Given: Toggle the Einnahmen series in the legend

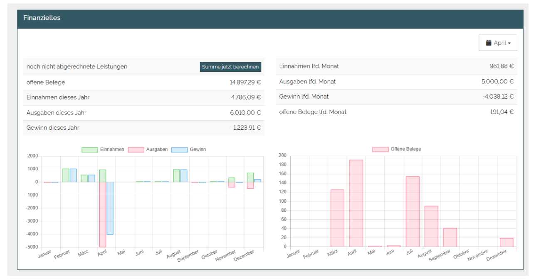Looking at the screenshot, I should tap(112, 149).
